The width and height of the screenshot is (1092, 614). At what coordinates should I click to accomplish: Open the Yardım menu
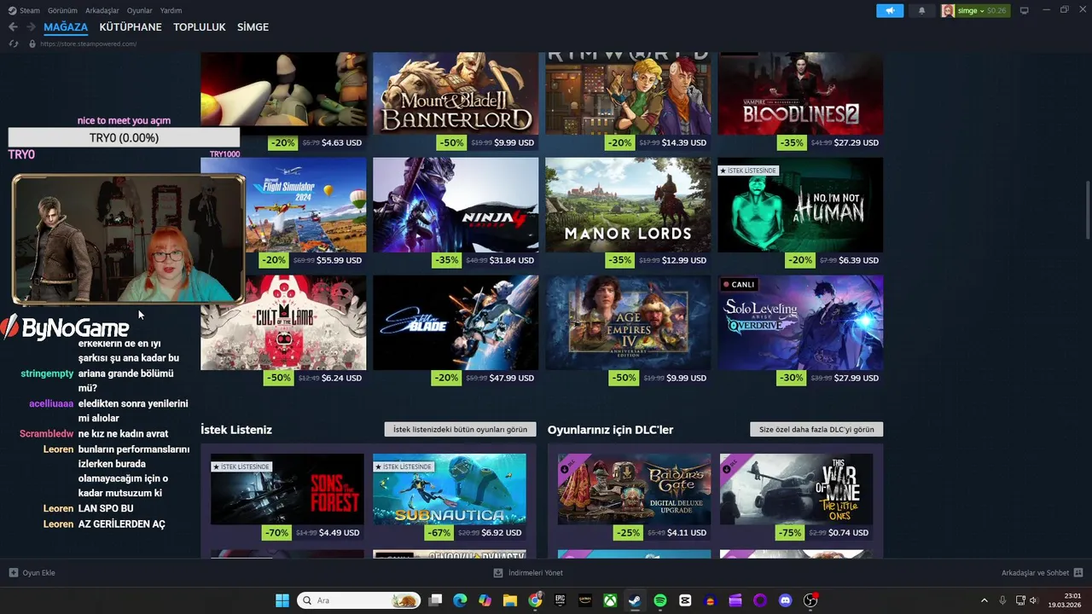tap(171, 10)
